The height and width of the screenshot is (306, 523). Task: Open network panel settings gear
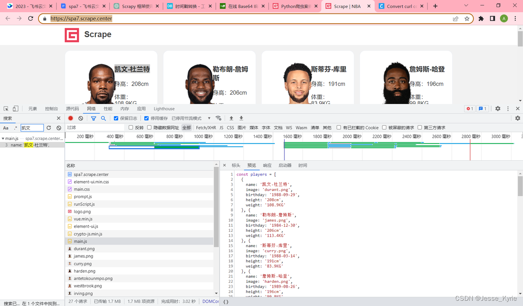click(518, 118)
